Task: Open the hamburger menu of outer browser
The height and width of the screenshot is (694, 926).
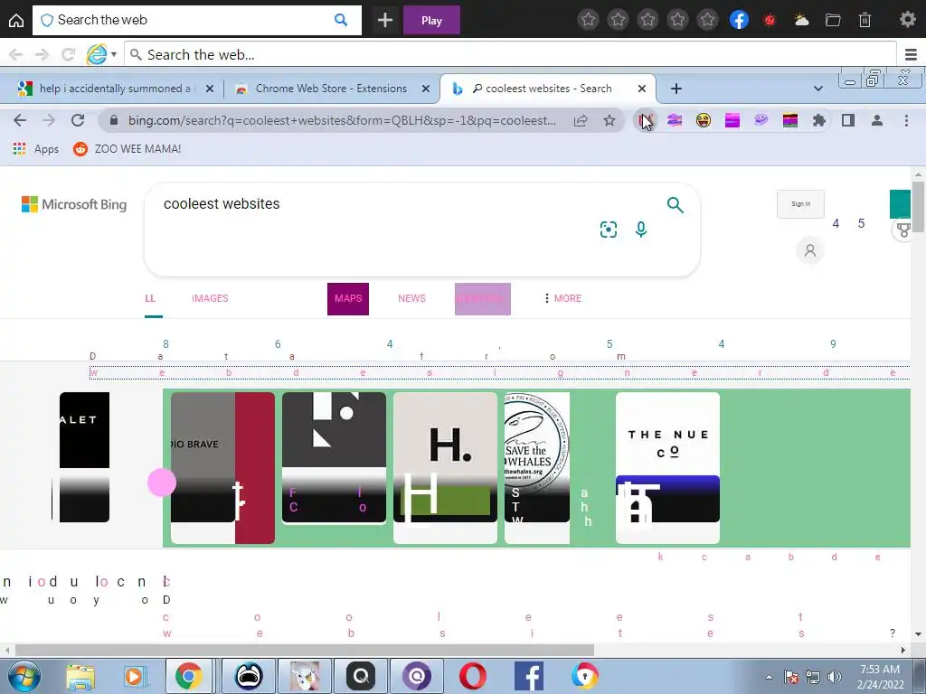Action: pos(911,55)
